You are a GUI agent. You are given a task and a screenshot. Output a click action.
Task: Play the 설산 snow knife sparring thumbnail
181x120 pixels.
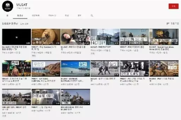105,68
